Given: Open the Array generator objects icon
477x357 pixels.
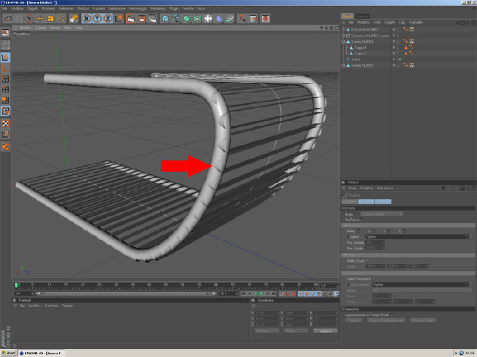Looking at the screenshot, I should coord(198,19).
